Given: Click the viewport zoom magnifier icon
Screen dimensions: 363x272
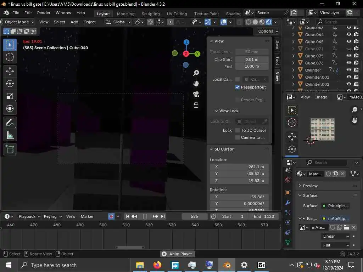Looking at the screenshot, I should [x=196, y=73].
